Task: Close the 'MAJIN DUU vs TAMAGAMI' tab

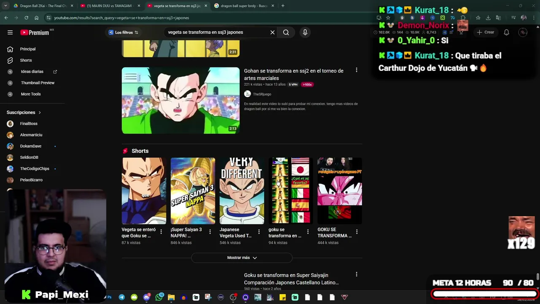Action: tap(139, 6)
